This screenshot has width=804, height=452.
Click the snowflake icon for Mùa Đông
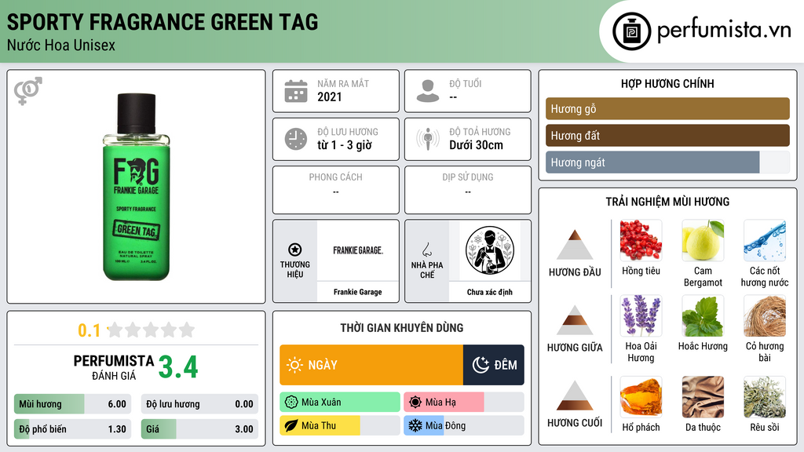click(x=415, y=425)
